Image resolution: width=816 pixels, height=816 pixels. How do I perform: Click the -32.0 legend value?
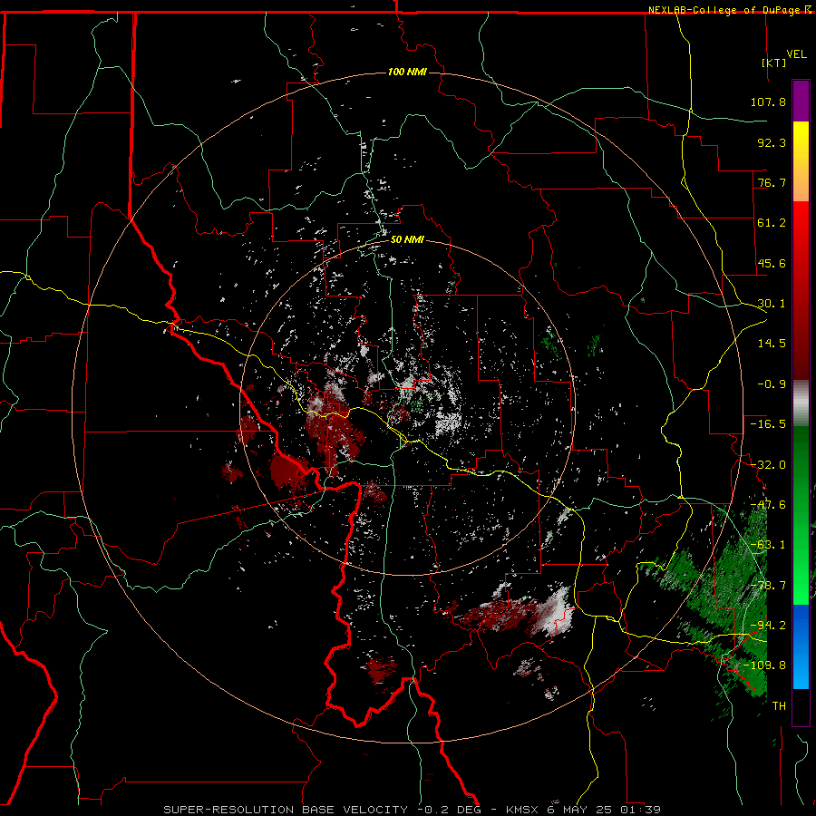768,465
